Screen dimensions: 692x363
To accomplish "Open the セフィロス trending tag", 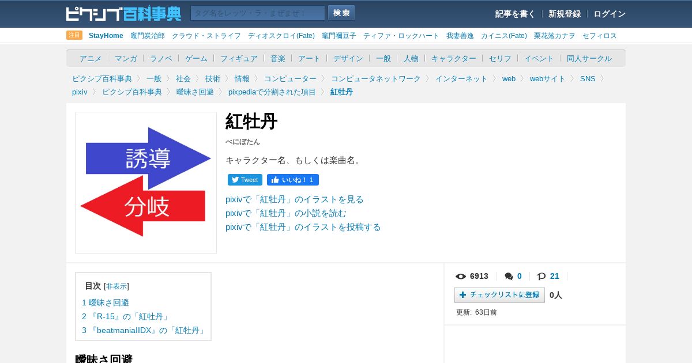I will 600,36.
